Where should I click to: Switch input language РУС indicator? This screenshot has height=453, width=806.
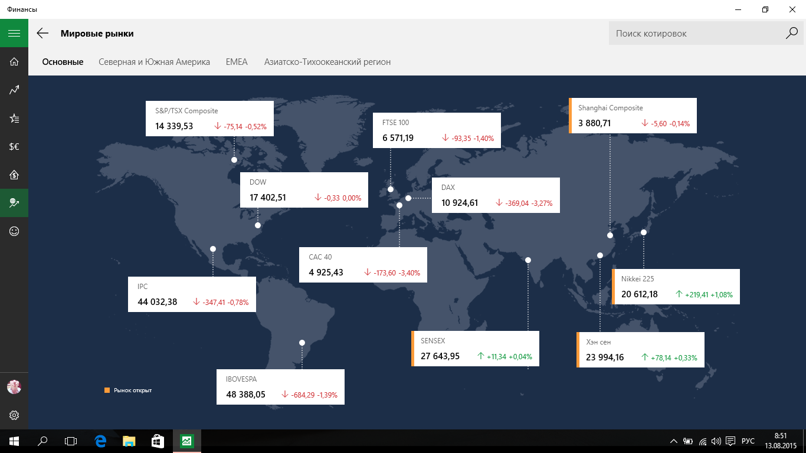point(748,441)
